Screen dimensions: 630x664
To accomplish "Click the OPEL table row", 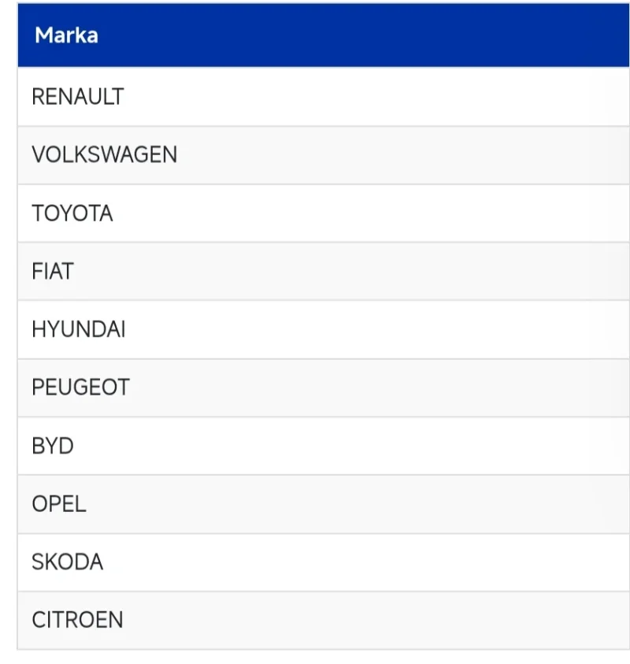I will click(x=315, y=505).
